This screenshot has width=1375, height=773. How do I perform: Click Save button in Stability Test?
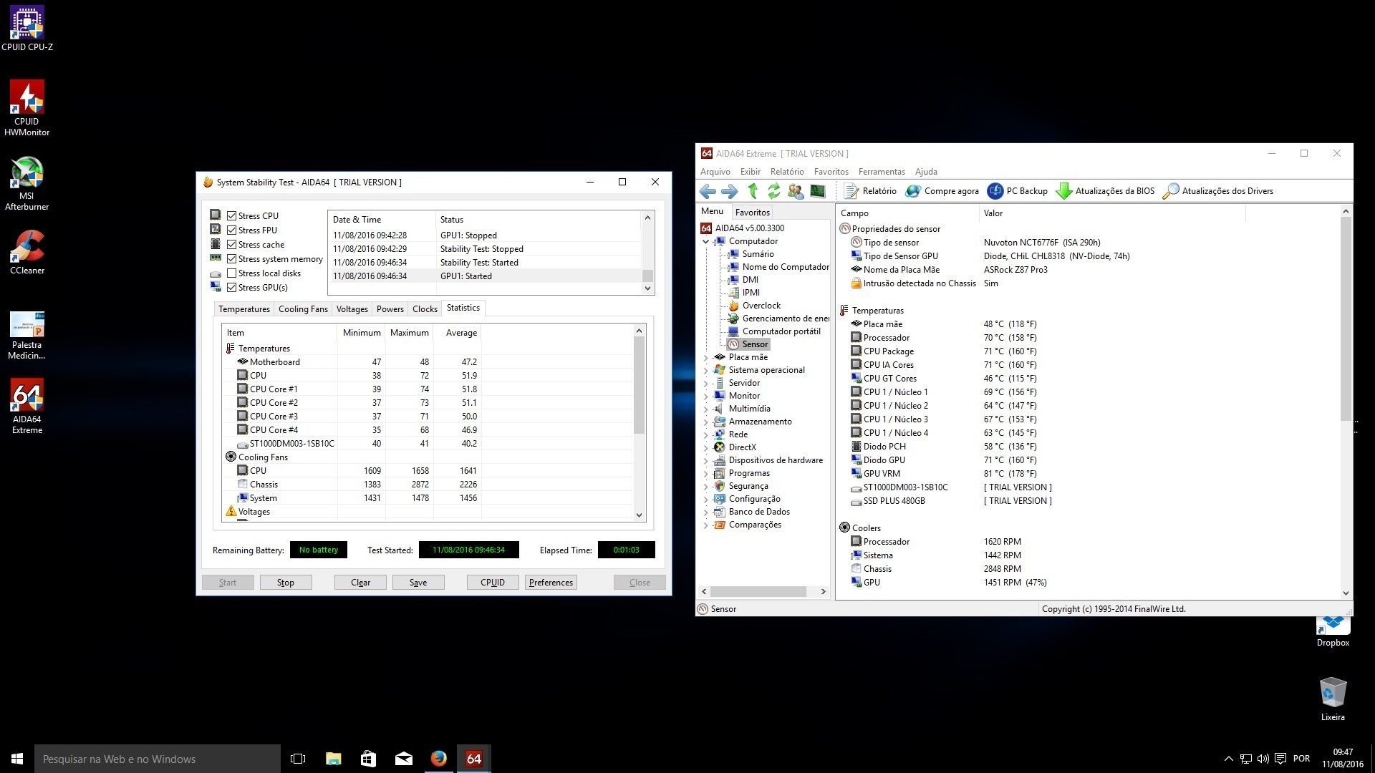(418, 583)
